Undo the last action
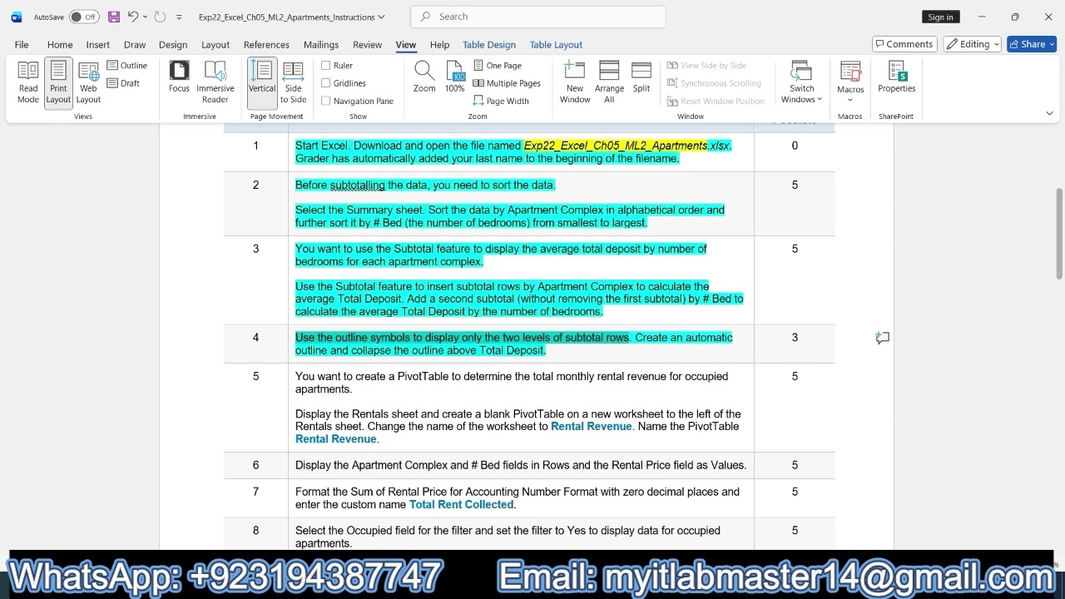Screen dimensions: 1065x599 pos(132,17)
